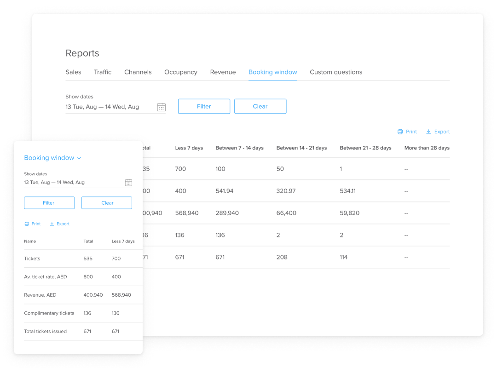The image size is (497, 368).
Task: Click the Filter button below Show dates
Action: click(204, 106)
